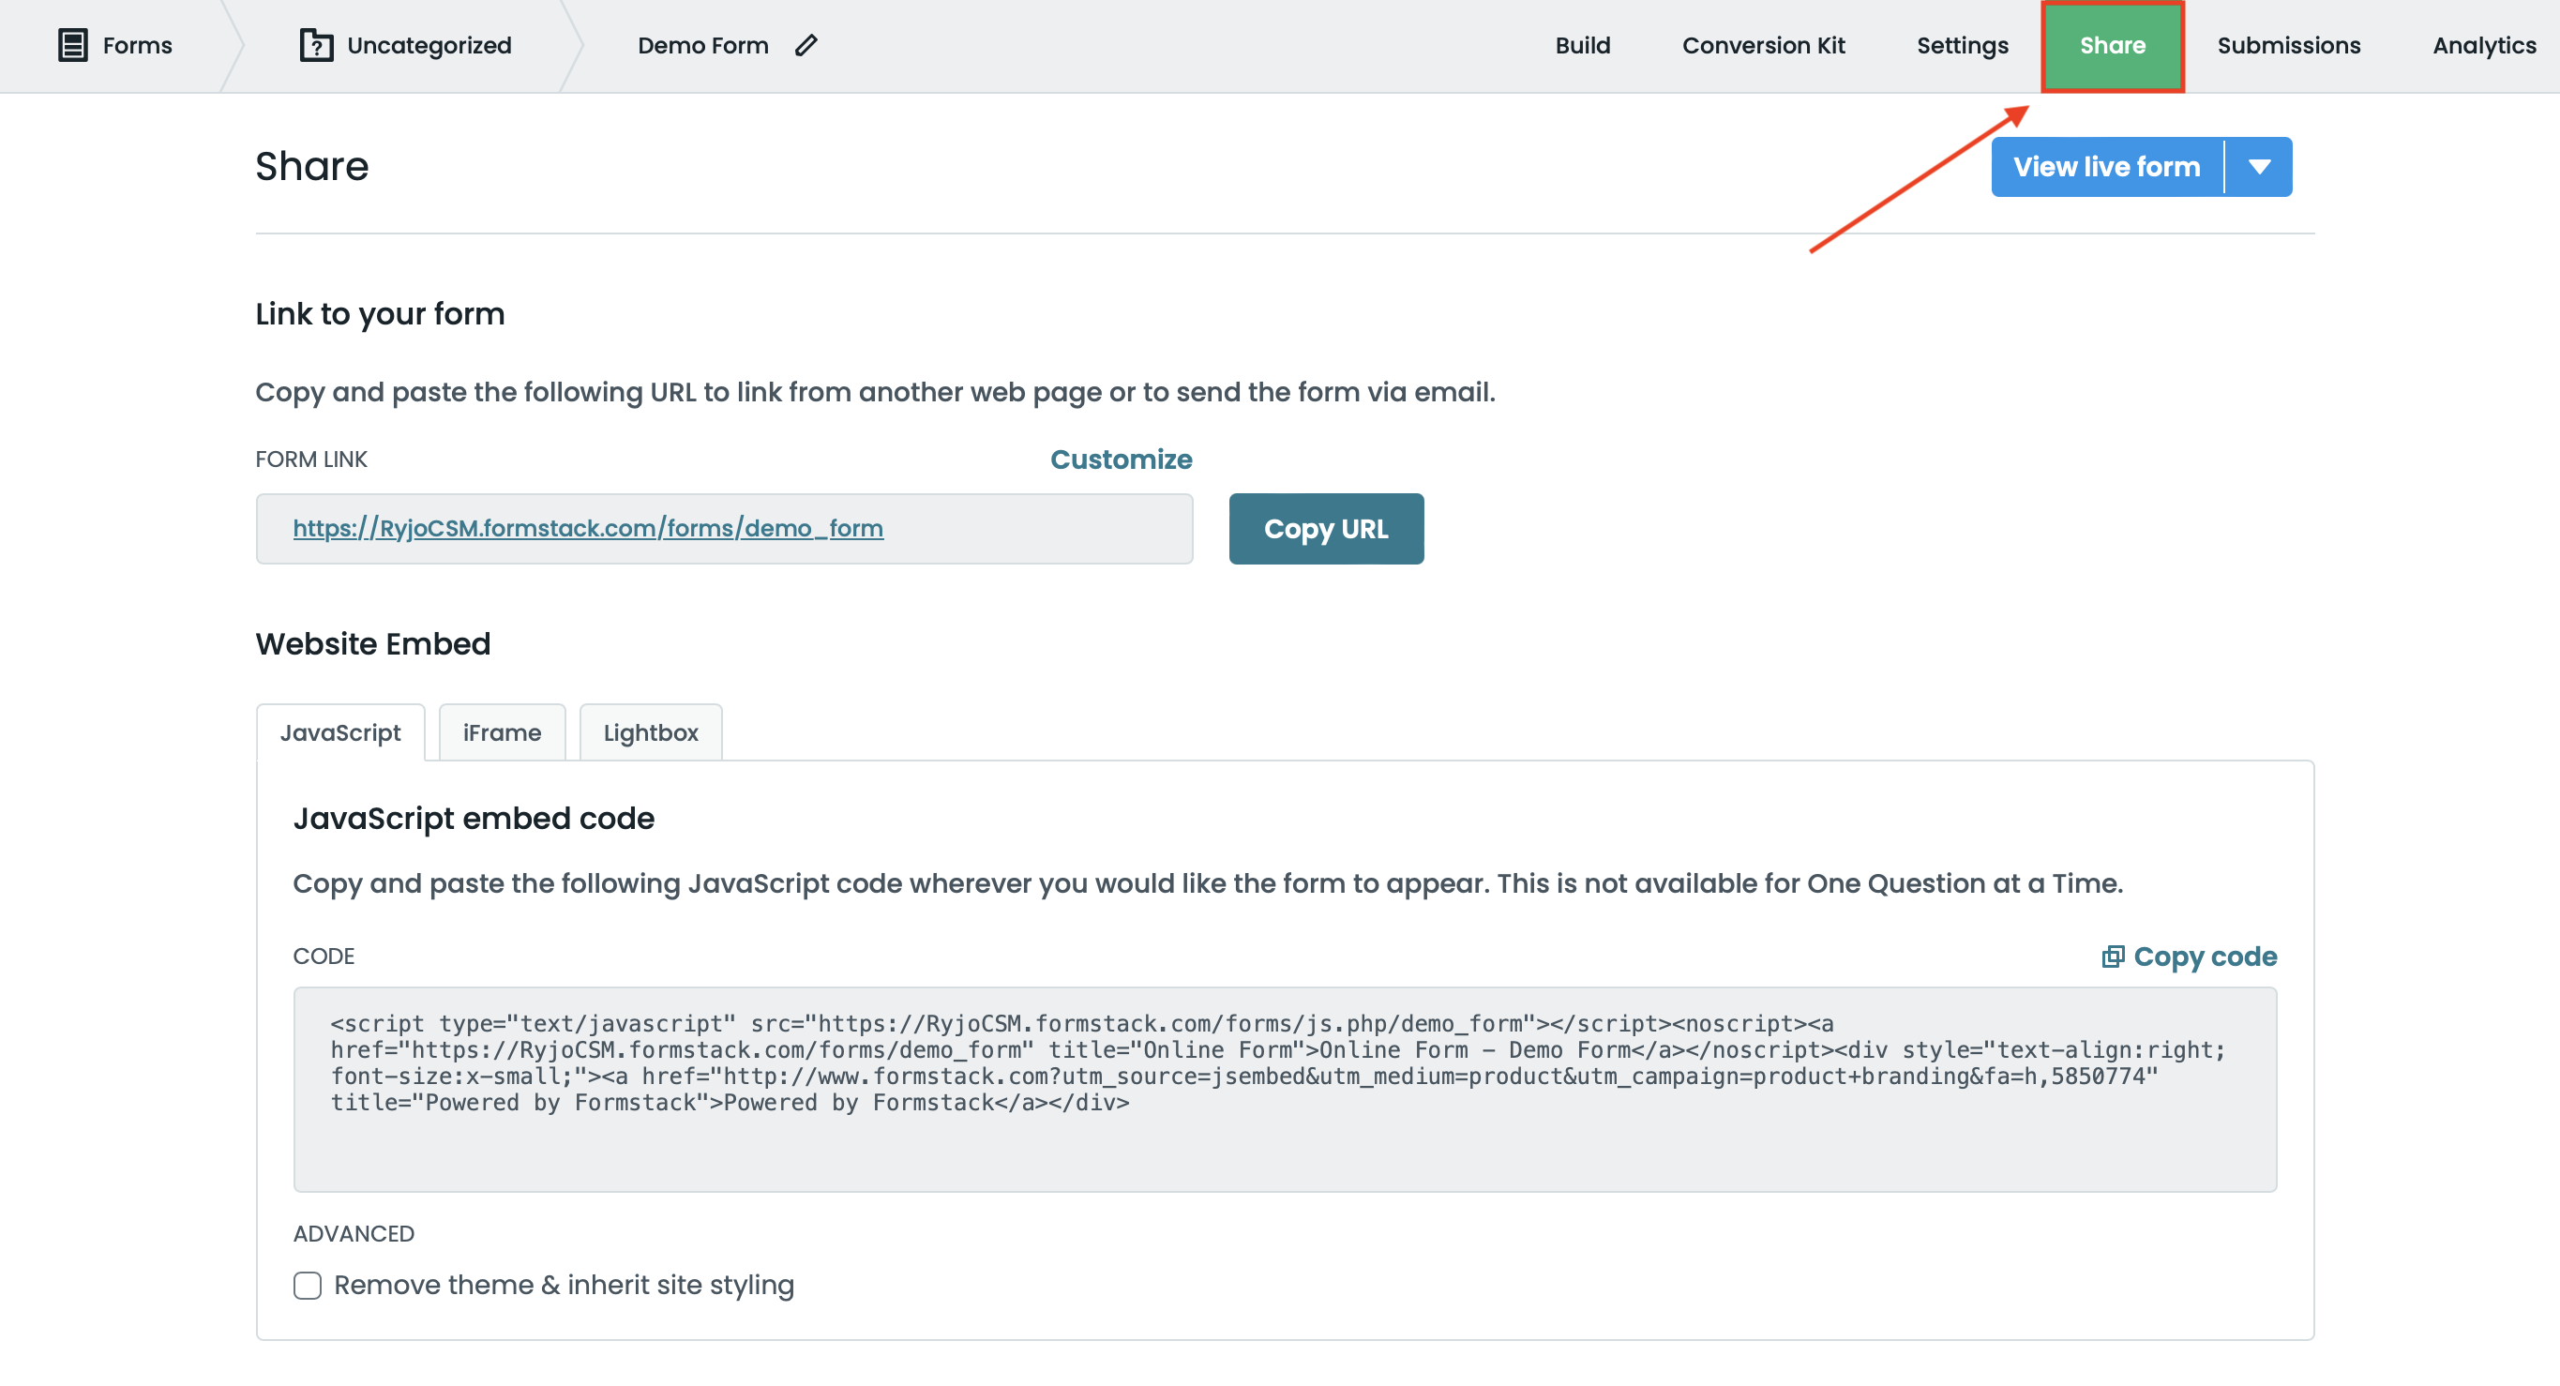This screenshot has width=2560, height=1386.
Task: Open form Settings
Action: pyautogui.click(x=1962, y=45)
